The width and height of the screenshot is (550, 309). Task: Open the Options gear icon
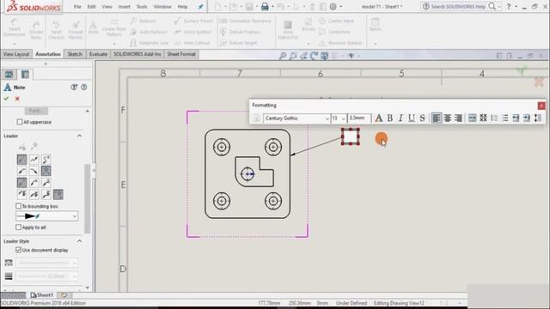(x=333, y=7)
